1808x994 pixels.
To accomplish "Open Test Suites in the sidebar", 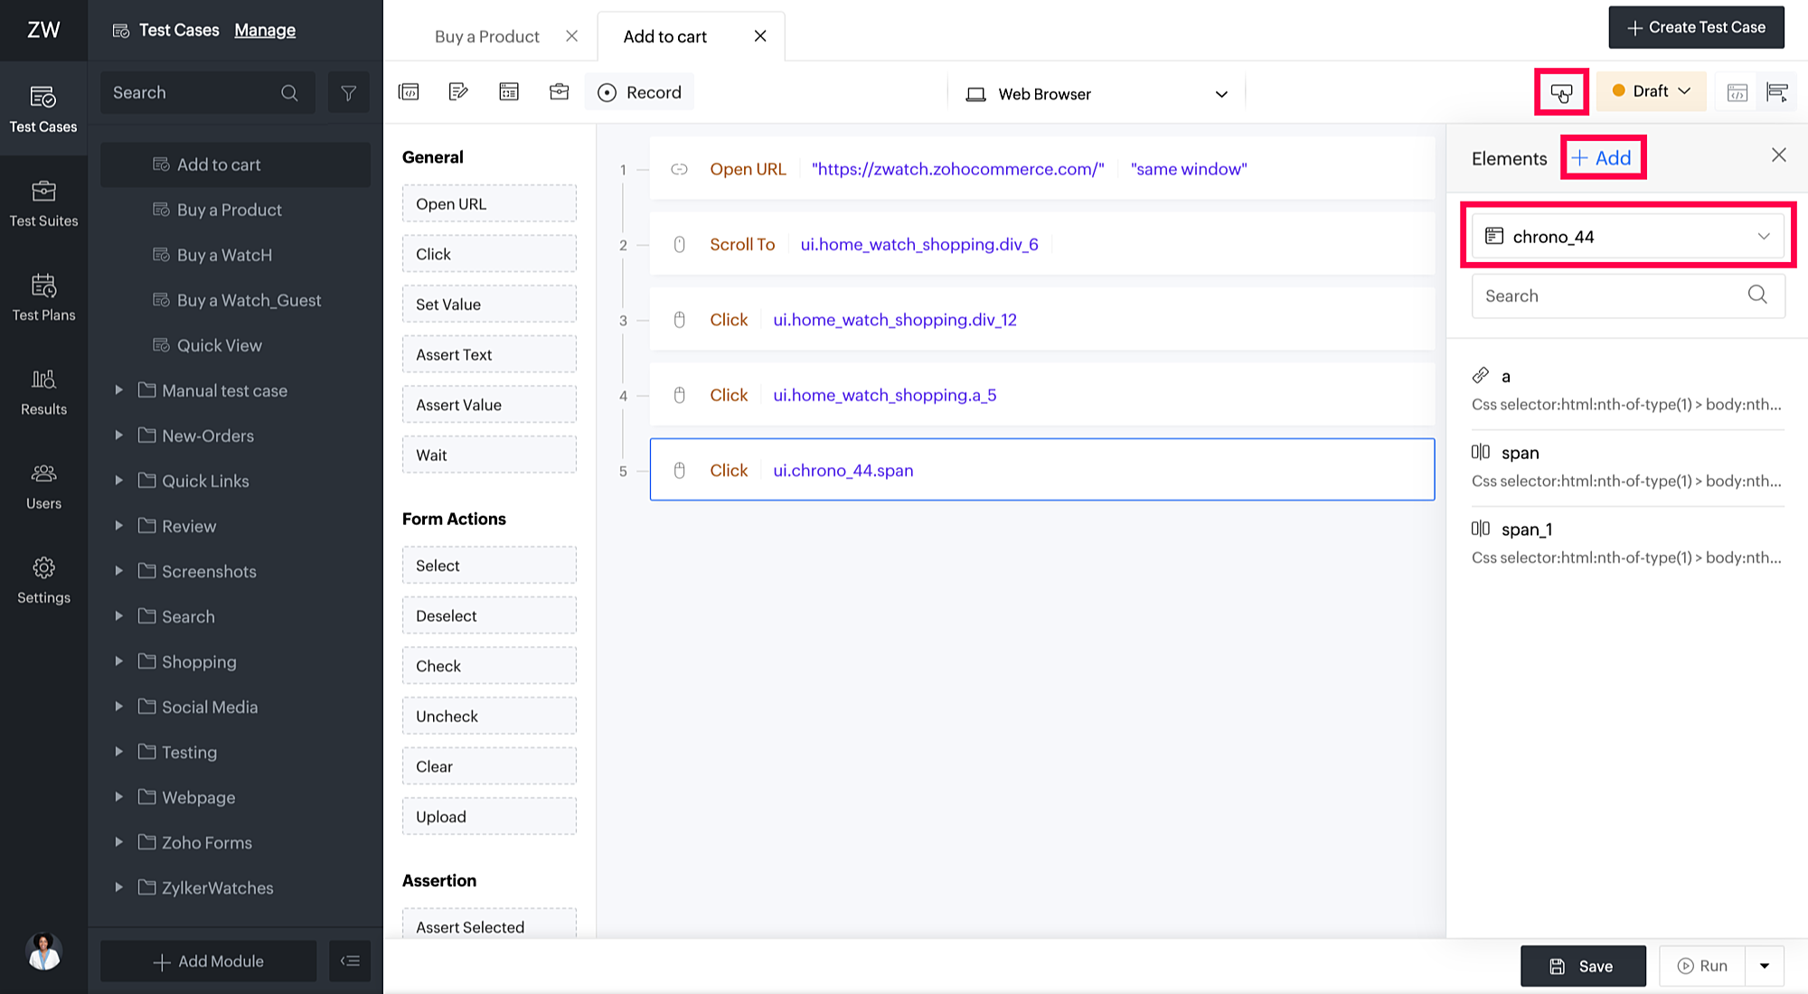I will 43,203.
